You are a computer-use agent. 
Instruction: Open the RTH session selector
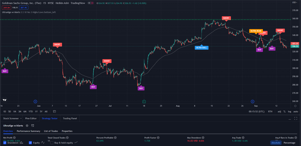(270, 111)
